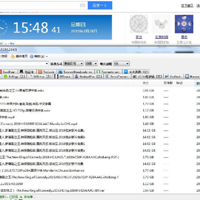Click the blue 百度一下 search button
The width and height of the screenshot is (200, 200).
[100, 6]
